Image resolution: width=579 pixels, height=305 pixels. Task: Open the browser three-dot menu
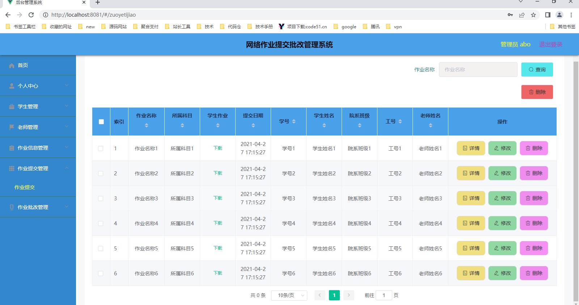(x=571, y=15)
